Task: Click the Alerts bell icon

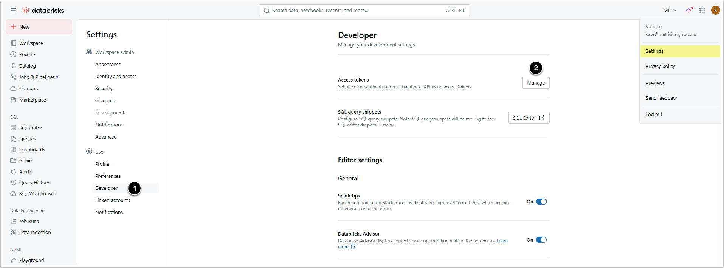Action: pyautogui.click(x=14, y=171)
